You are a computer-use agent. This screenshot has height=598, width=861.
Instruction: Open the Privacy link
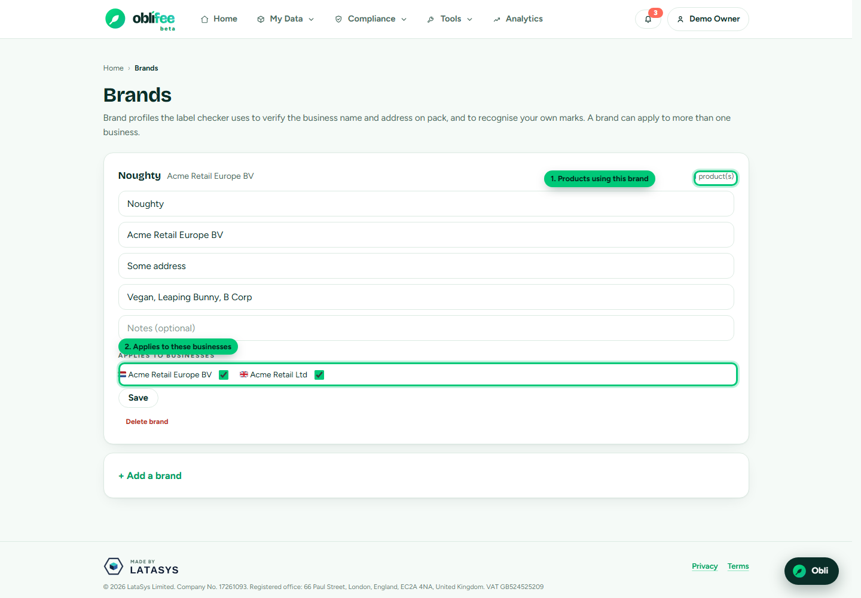[705, 566]
